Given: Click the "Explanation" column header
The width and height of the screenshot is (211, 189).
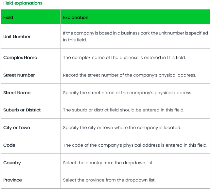Looking at the screenshot, I should 76,17.
